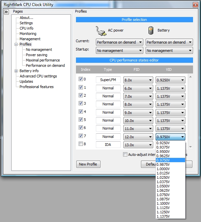
Task: Select the Power saving profile page
Action: 36,55
